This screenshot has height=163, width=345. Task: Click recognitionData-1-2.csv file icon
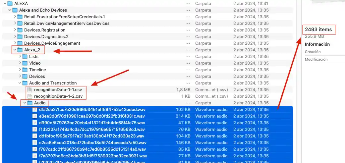30,96
